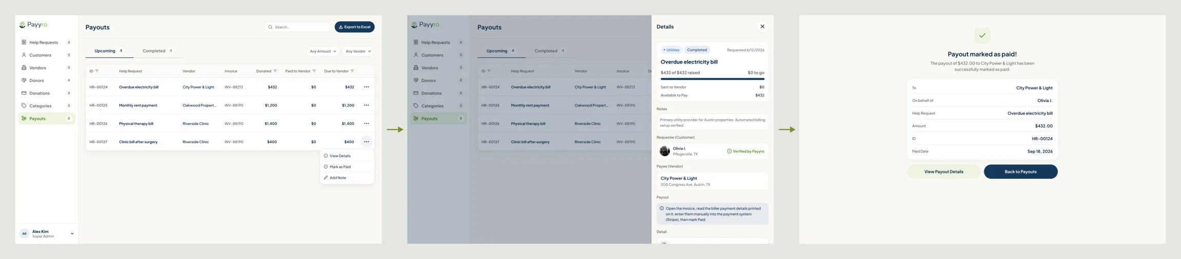Click invoice "INV-88213" in first panel table
Image resolution: width=1181 pixels, height=259 pixels.
tap(234, 87)
